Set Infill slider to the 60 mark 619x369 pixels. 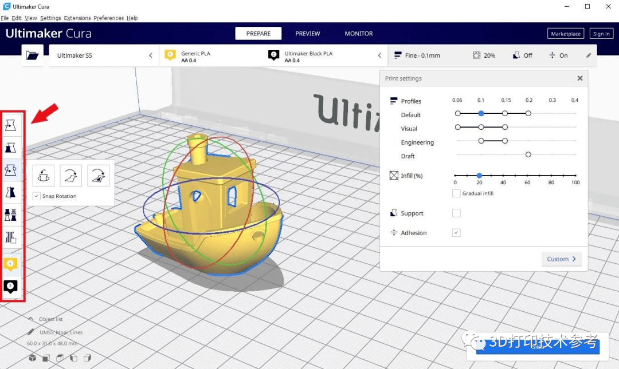tap(527, 176)
